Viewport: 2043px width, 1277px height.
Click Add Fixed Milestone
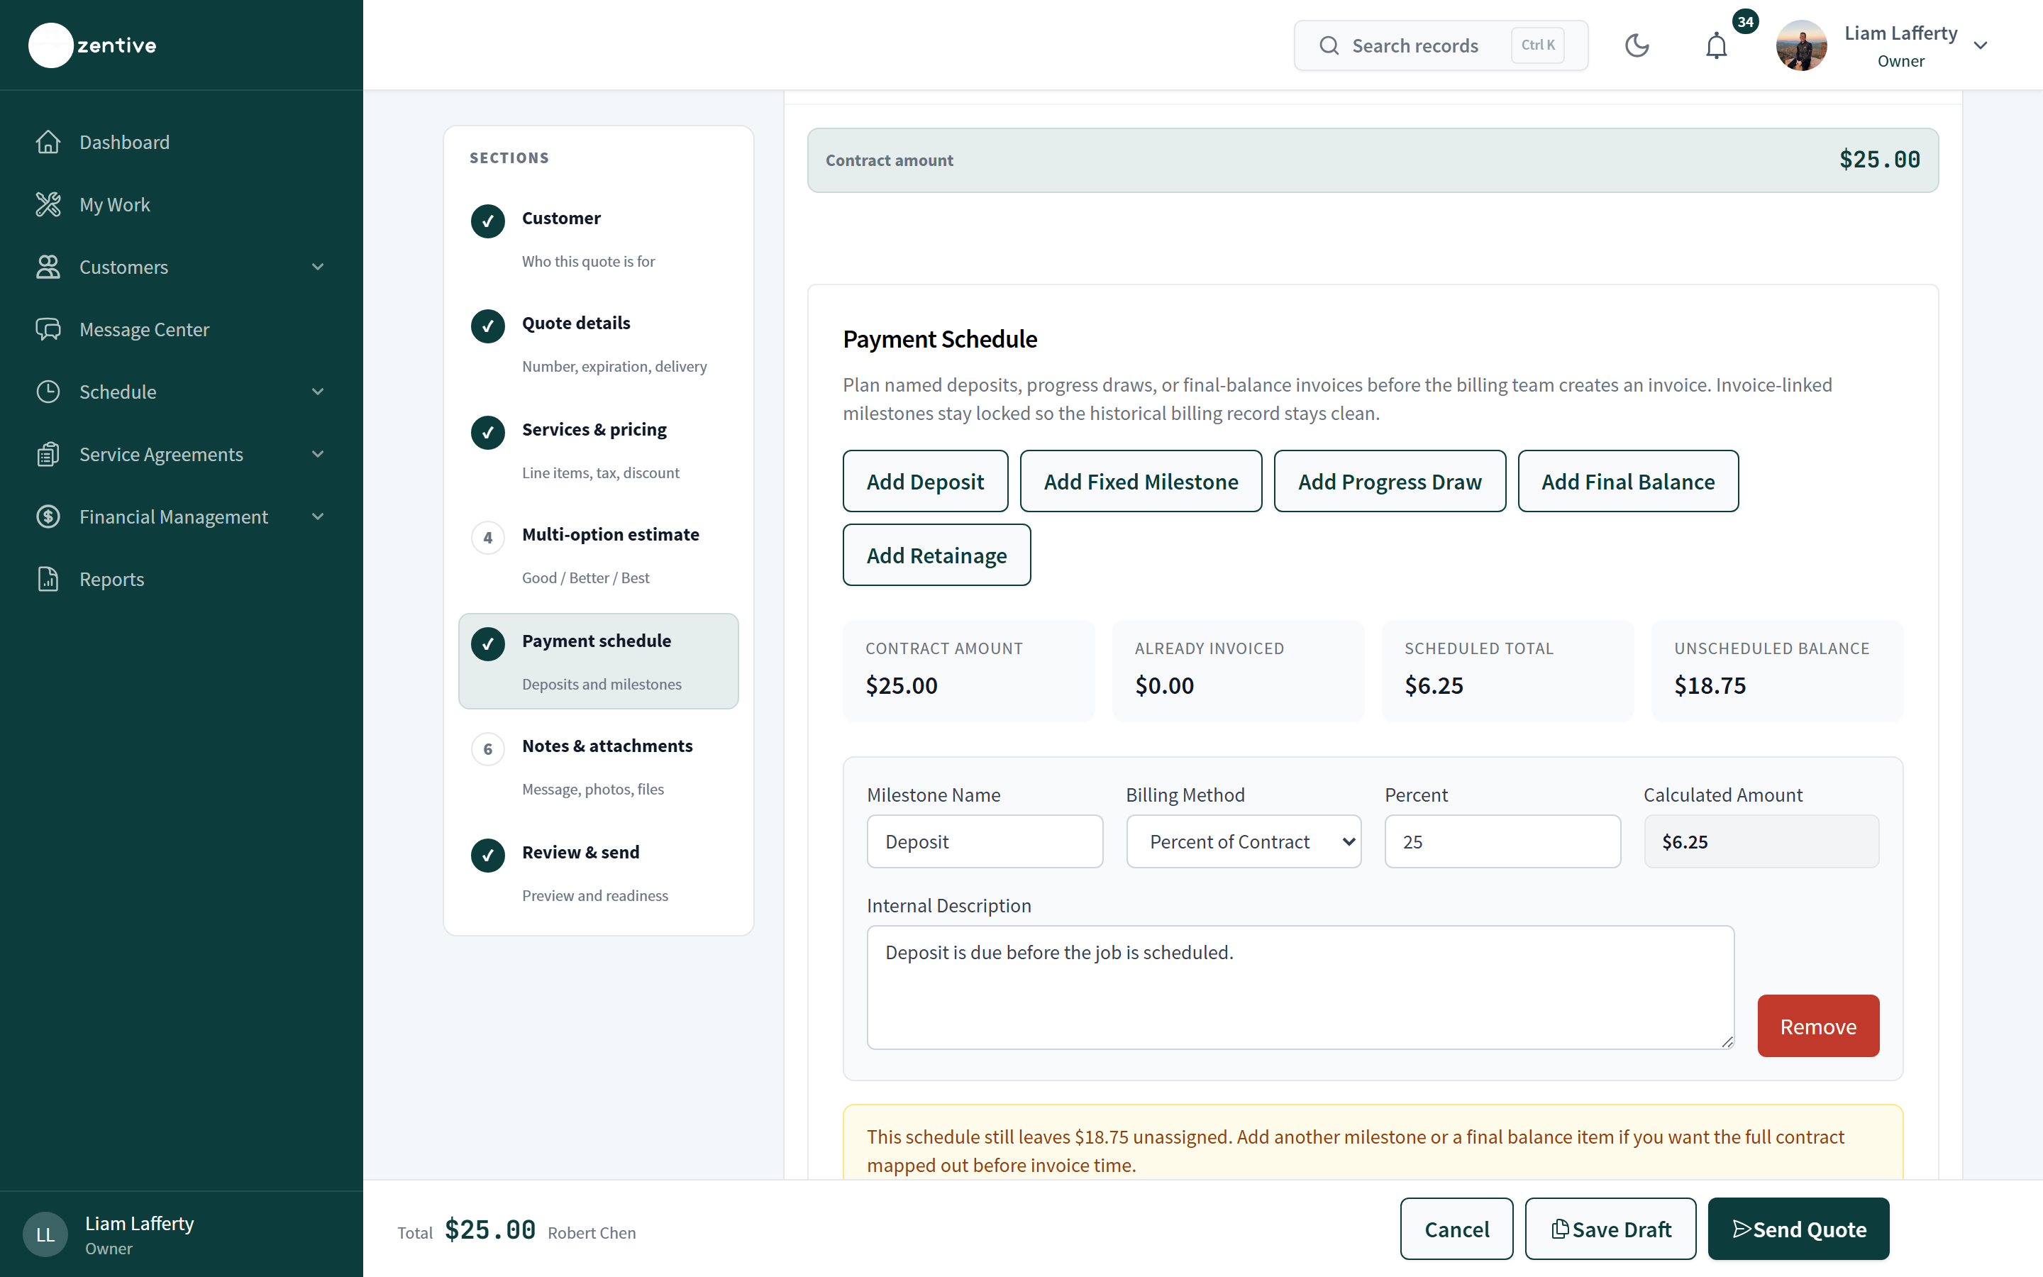coord(1141,482)
